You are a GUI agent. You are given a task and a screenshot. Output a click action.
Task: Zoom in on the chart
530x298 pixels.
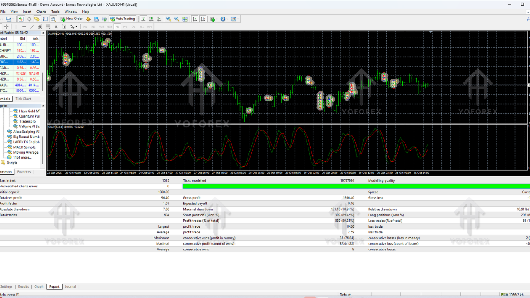pos(169,19)
